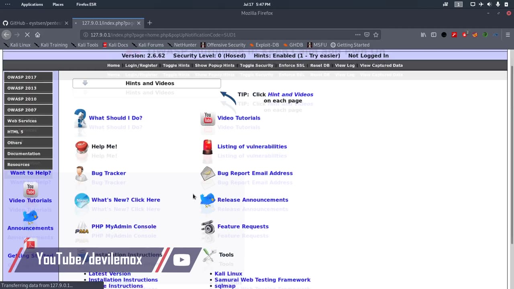Click Show Popup Hints in the menu bar

pos(214,65)
